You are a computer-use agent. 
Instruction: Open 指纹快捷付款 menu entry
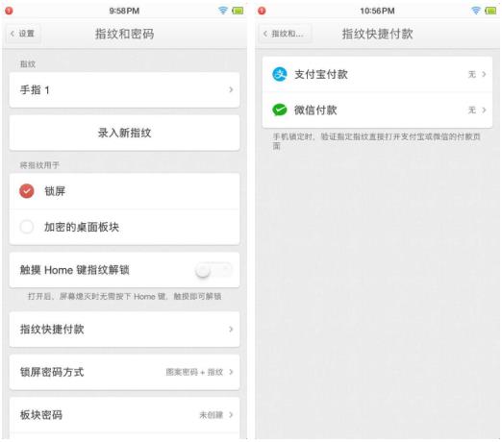coord(124,330)
